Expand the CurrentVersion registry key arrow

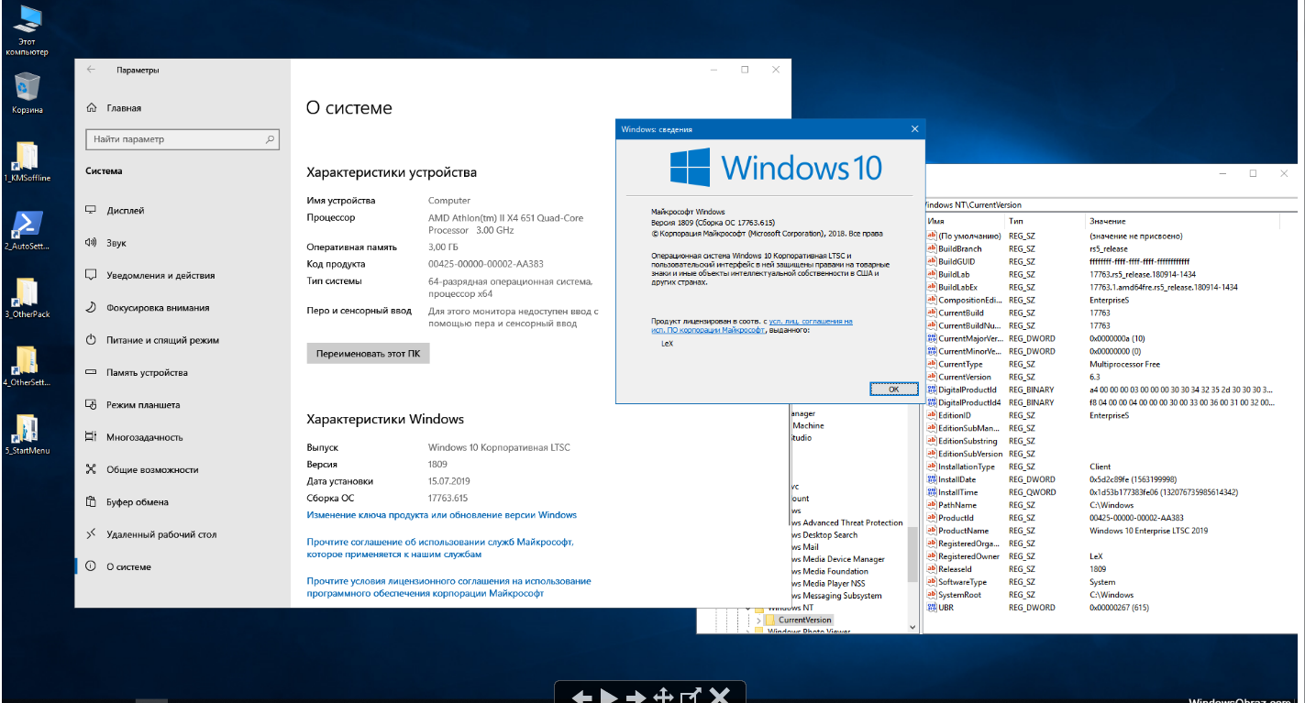tap(758, 621)
